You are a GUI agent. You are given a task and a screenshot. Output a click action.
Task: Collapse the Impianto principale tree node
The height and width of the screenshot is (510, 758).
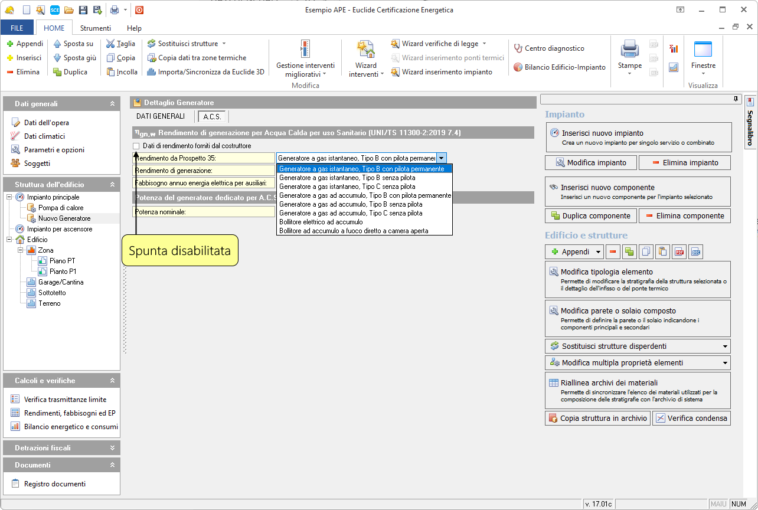(9, 197)
